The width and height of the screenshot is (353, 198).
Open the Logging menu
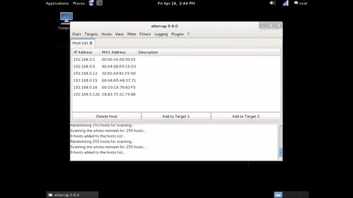161,34
